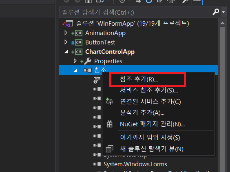Expand the AnimationApp project

click(66, 33)
